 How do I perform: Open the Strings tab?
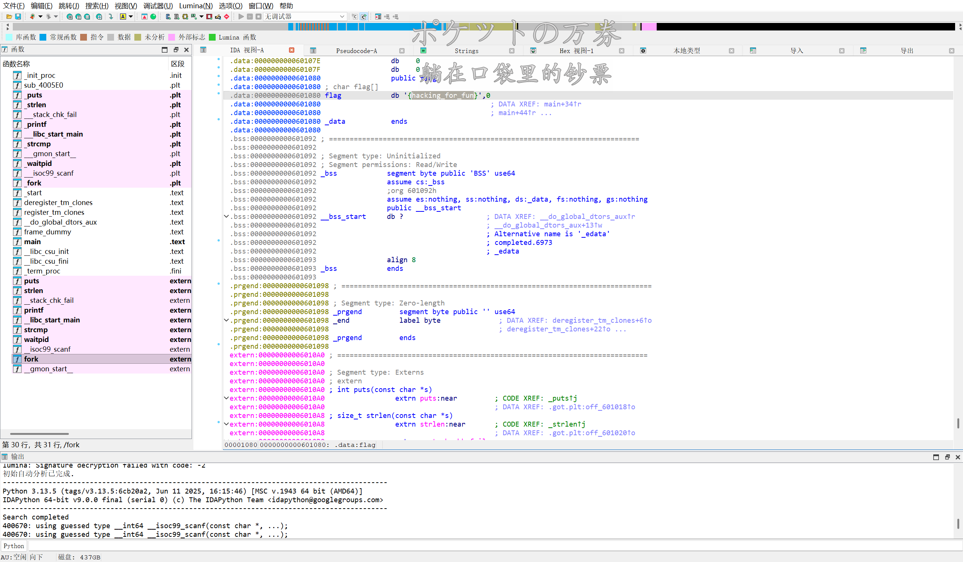[x=466, y=50]
